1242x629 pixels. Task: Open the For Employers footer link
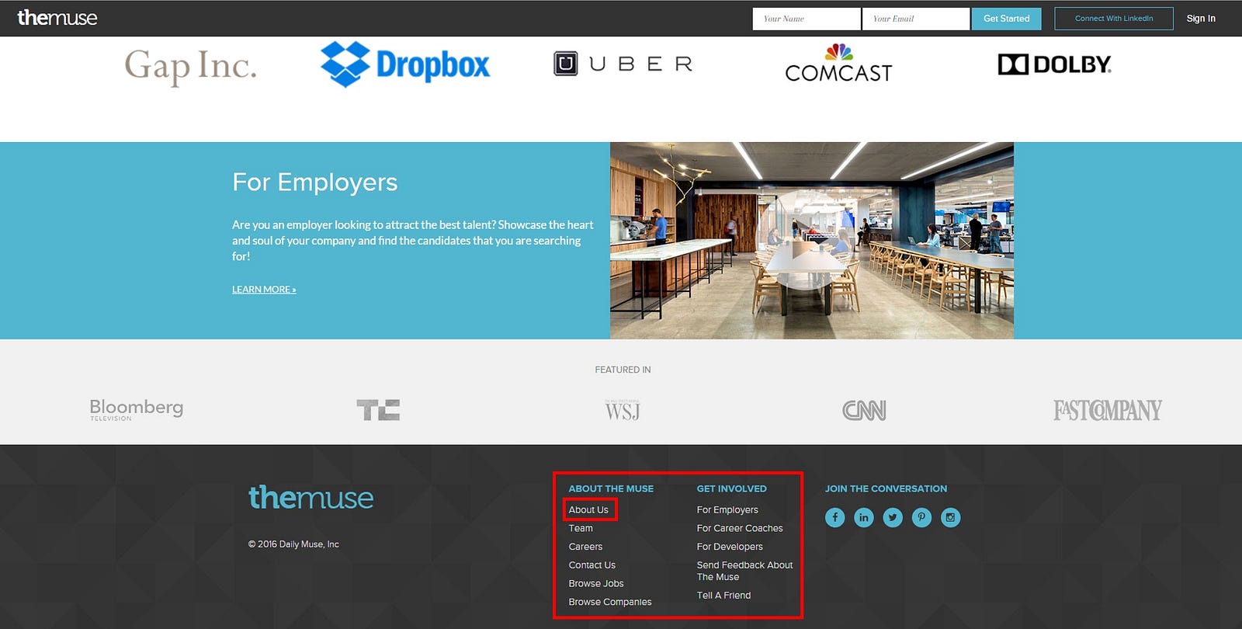point(727,510)
